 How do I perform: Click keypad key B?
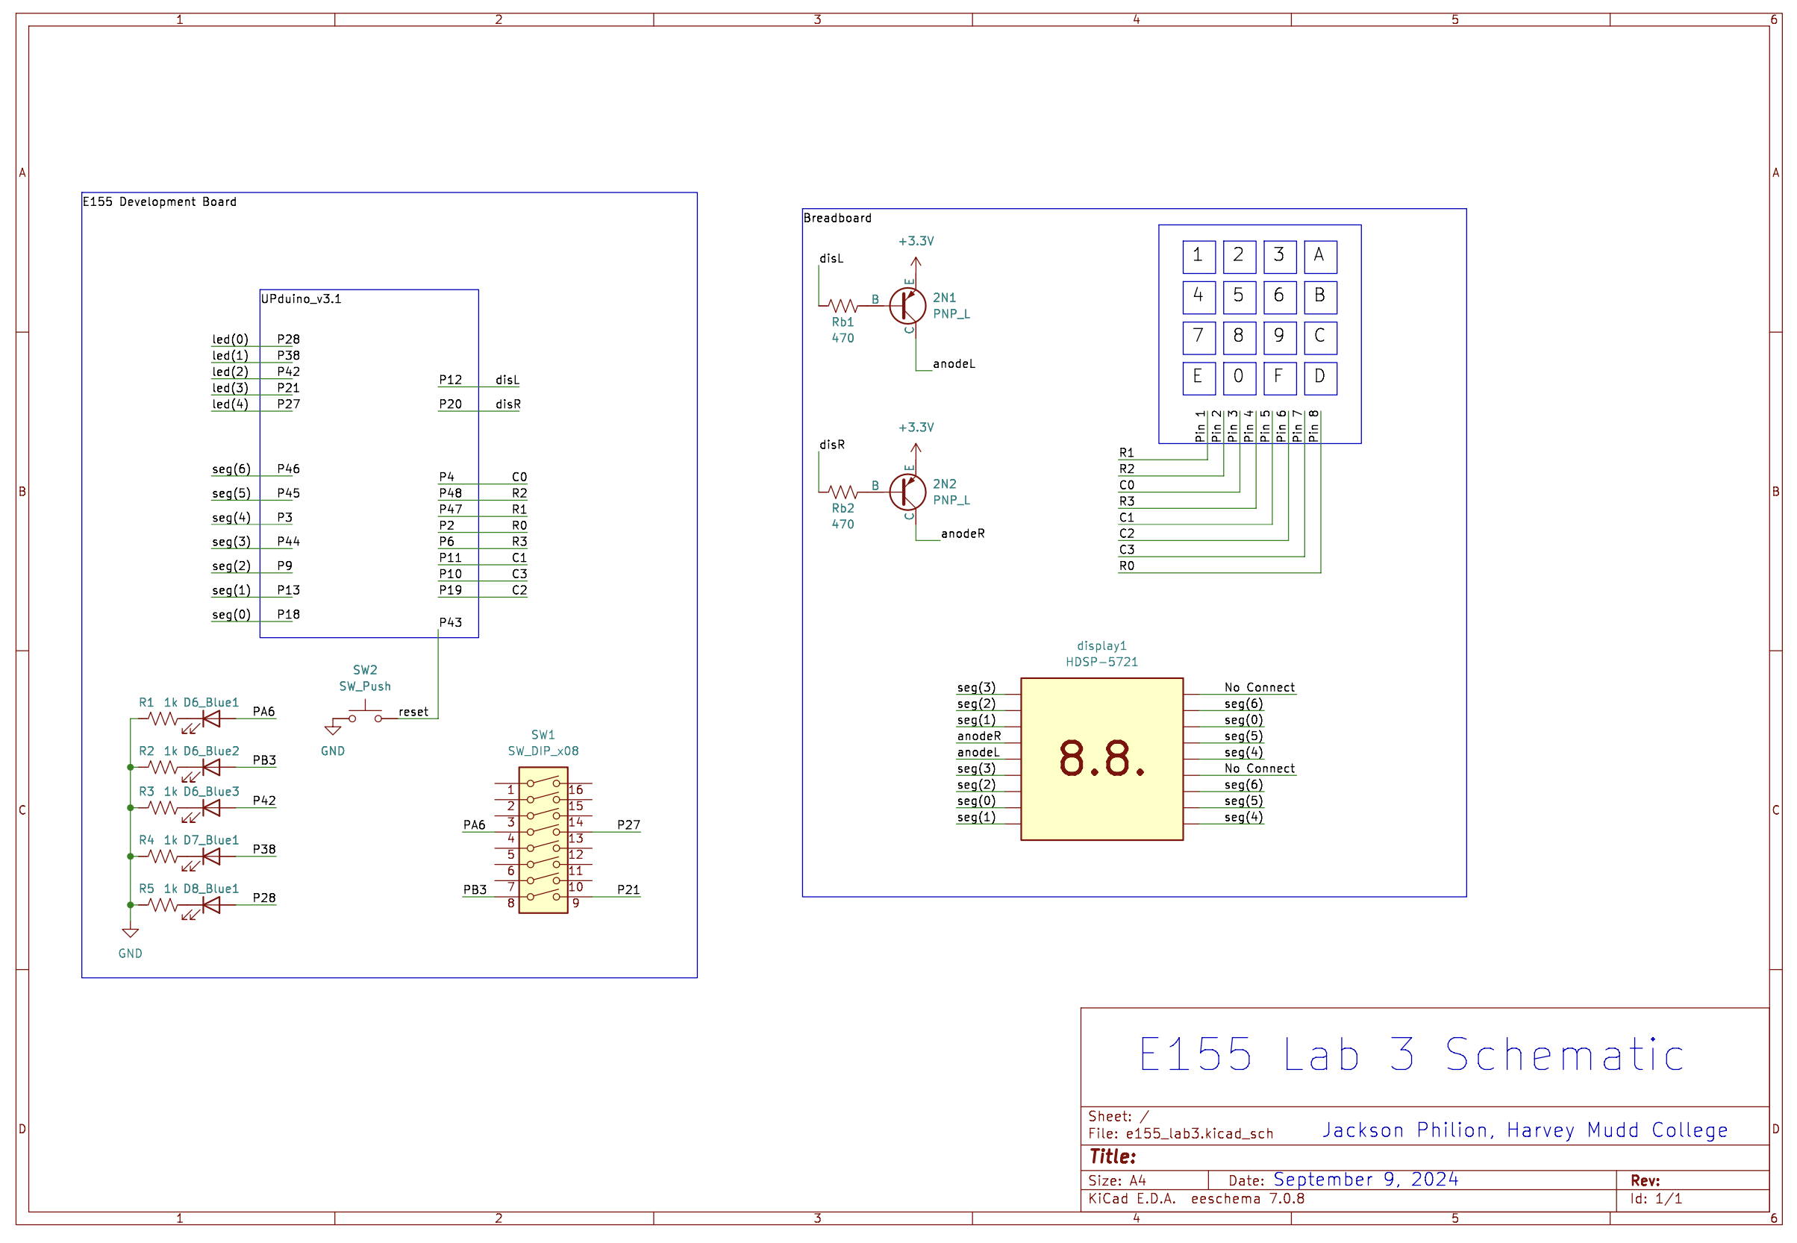tap(1320, 297)
